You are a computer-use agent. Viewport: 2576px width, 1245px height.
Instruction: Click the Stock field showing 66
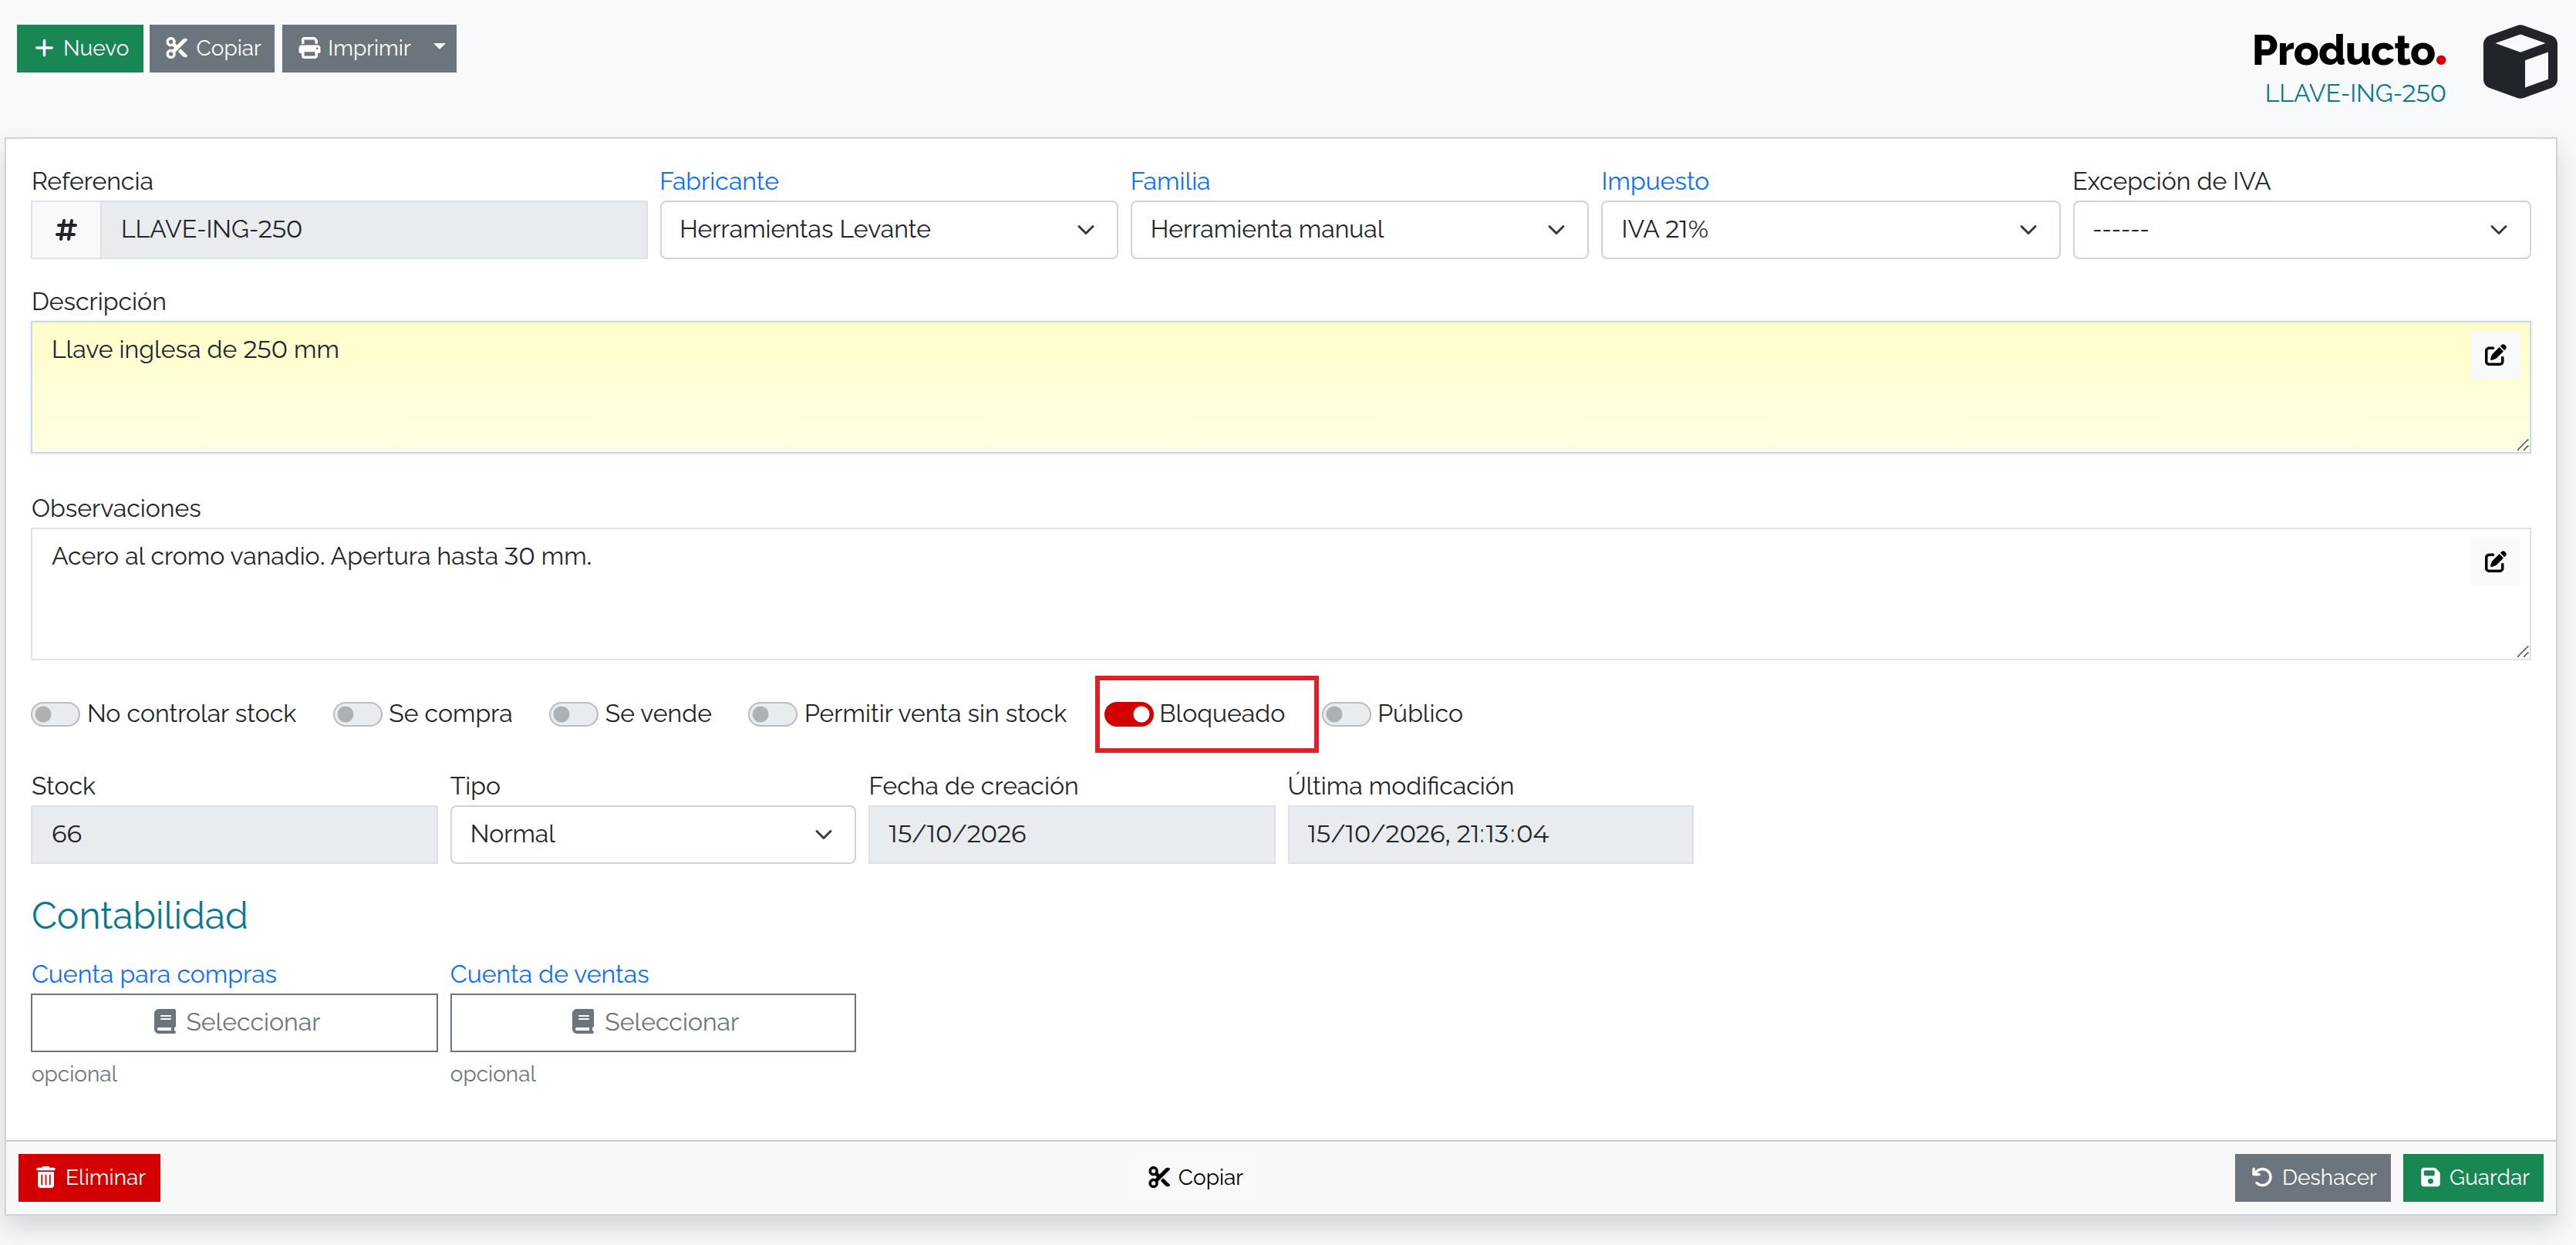(x=234, y=835)
